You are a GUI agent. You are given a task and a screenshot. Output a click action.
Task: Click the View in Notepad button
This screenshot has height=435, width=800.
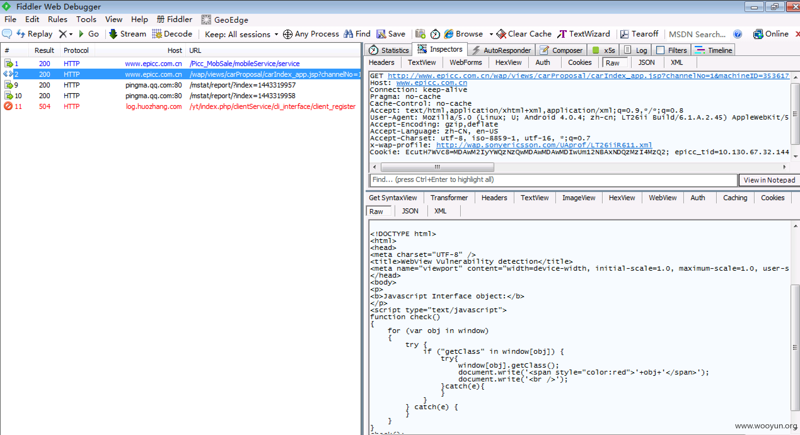[769, 180]
